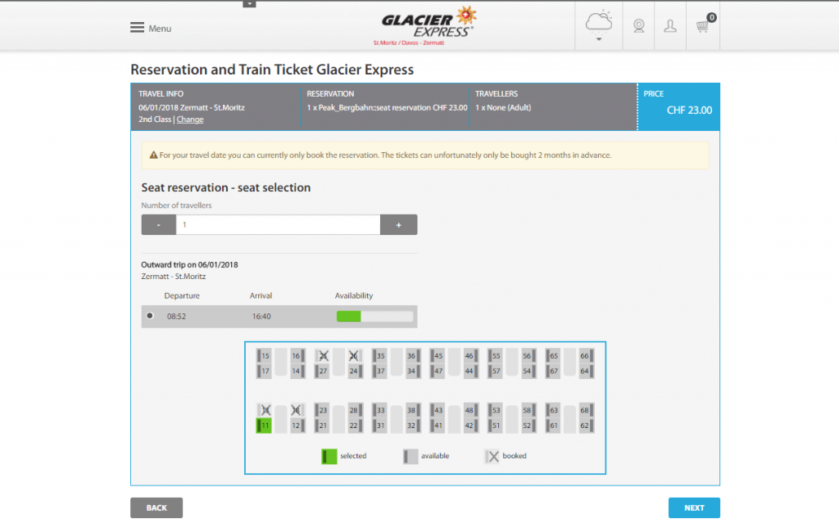Pick seat 61

[553, 425]
